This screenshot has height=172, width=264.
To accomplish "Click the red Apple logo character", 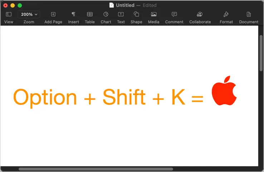I will pyautogui.click(x=224, y=91).
